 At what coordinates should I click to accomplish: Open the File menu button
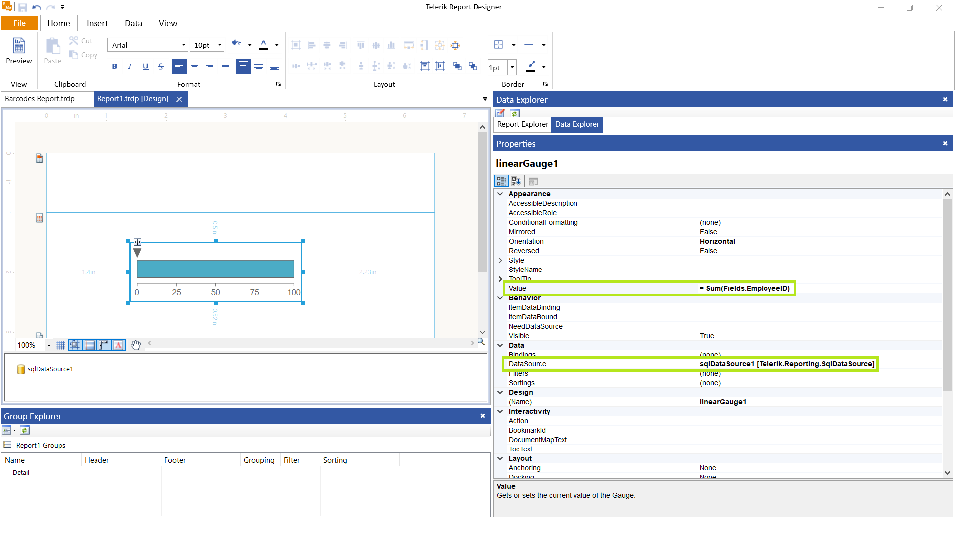pyautogui.click(x=19, y=23)
